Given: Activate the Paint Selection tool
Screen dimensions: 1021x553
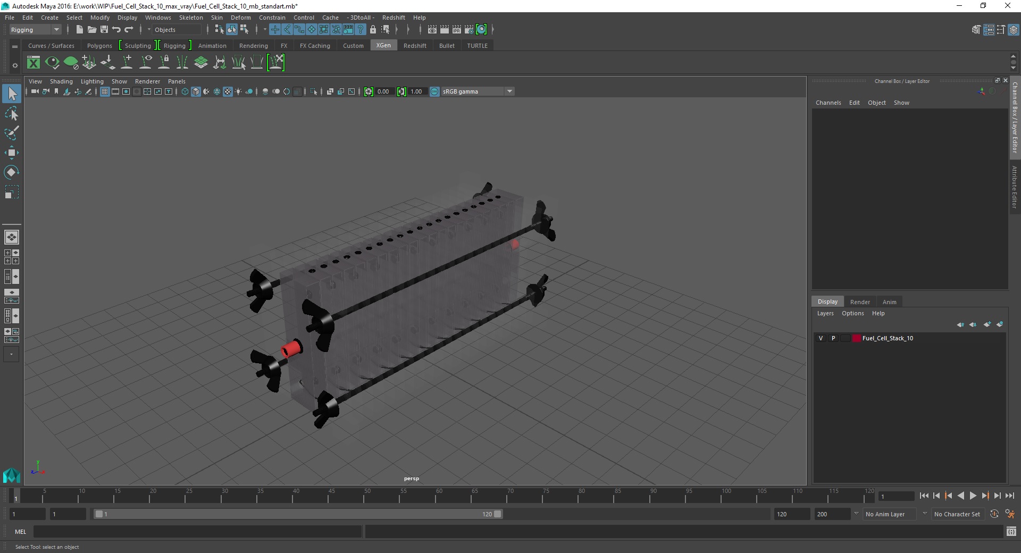Looking at the screenshot, I should pos(12,133).
